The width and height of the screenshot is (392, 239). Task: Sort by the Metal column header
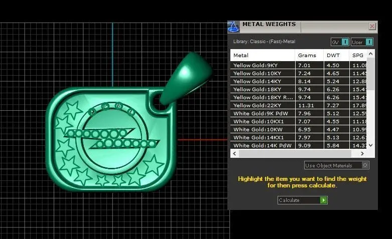(x=263, y=56)
